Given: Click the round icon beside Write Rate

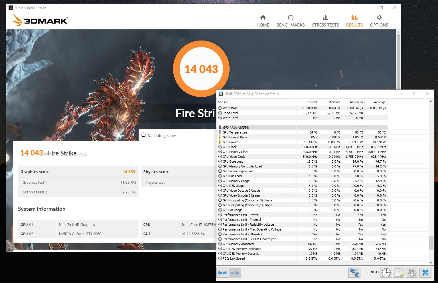Looking at the screenshot, I should point(220,108).
